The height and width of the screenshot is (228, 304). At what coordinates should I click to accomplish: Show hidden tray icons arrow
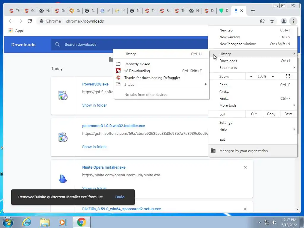pos(259,222)
